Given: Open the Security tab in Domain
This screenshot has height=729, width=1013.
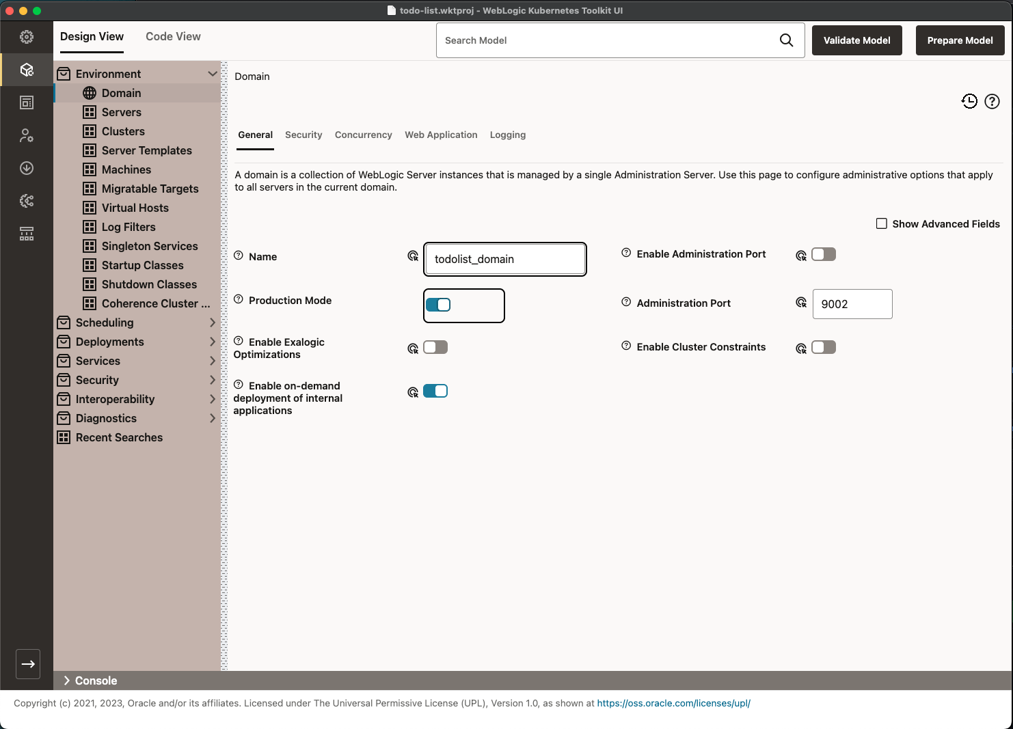Looking at the screenshot, I should [x=303, y=135].
